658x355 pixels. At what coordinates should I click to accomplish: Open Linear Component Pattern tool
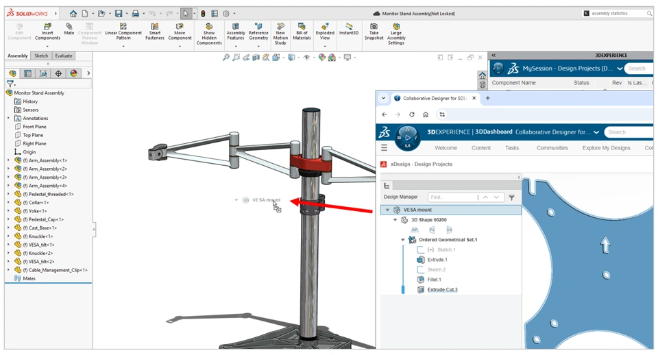123,32
